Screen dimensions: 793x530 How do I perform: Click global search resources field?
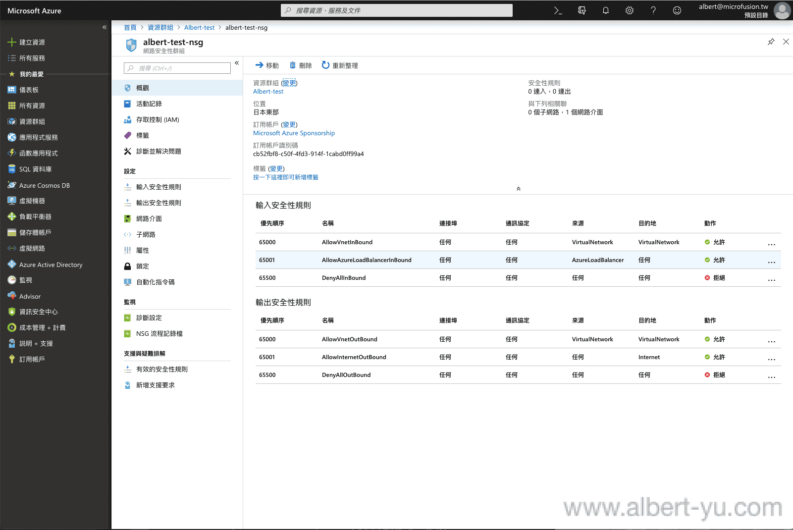(397, 10)
